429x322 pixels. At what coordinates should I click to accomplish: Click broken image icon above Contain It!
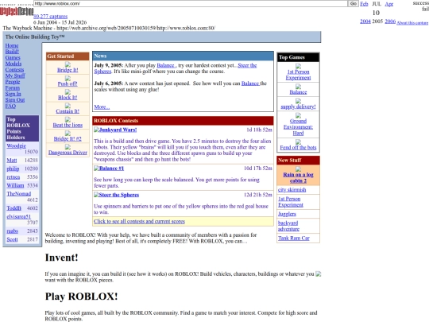click(x=68, y=106)
